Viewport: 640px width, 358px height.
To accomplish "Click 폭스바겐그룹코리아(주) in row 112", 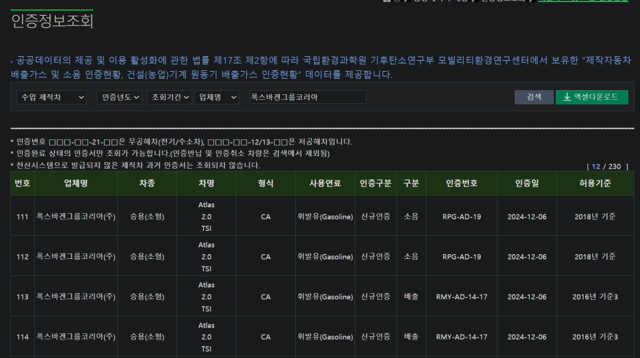I will (x=76, y=257).
